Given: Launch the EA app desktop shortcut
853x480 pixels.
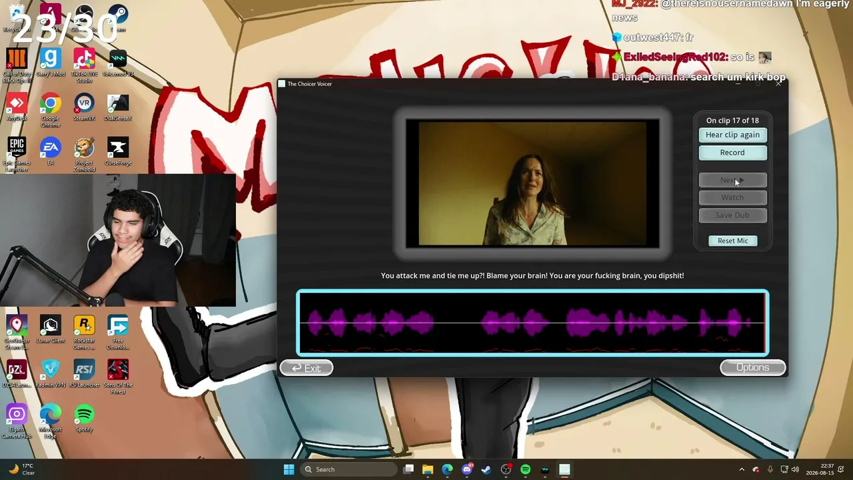Looking at the screenshot, I should point(50,151).
